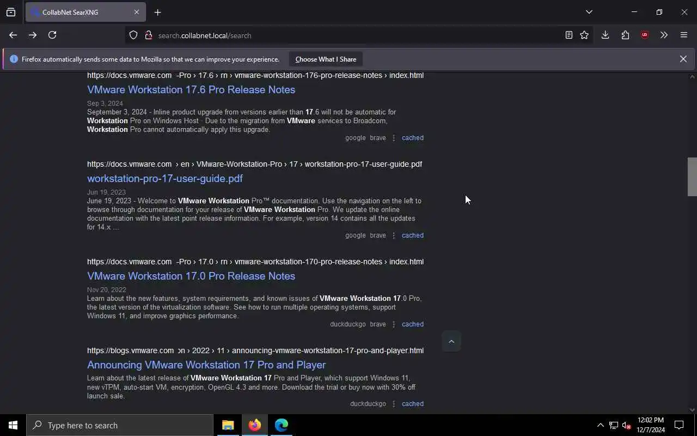Go back to previous page
The width and height of the screenshot is (697, 436).
pyautogui.click(x=13, y=35)
